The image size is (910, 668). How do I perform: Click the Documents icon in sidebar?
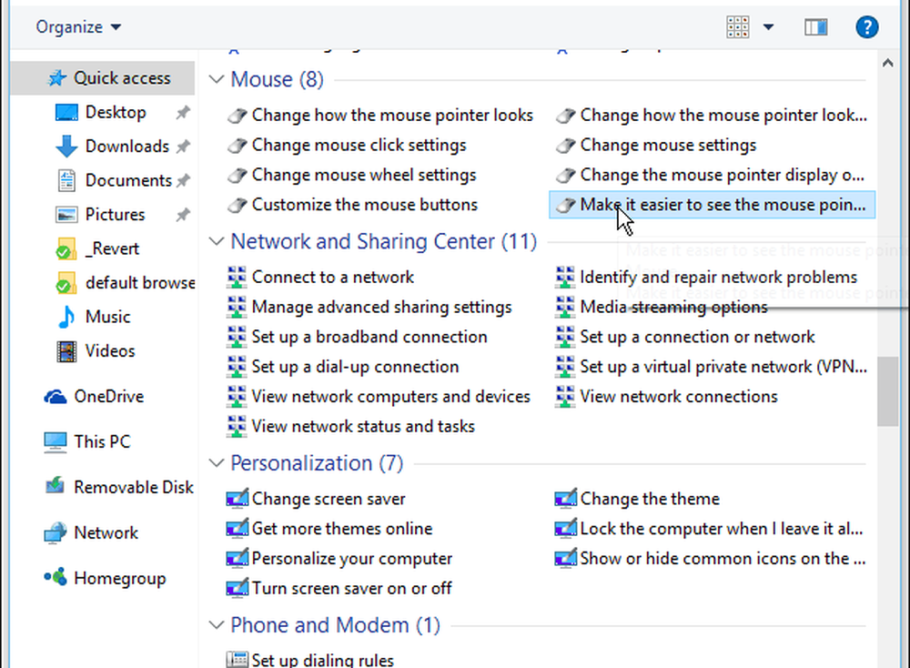pyautogui.click(x=66, y=180)
